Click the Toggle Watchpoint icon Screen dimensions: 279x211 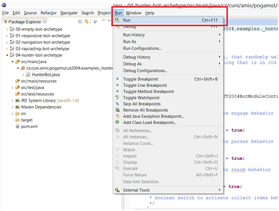coord(117,97)
